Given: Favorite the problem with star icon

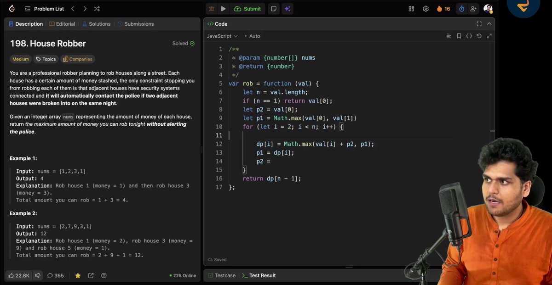Looking at the screenshot, I should [78, 275].
